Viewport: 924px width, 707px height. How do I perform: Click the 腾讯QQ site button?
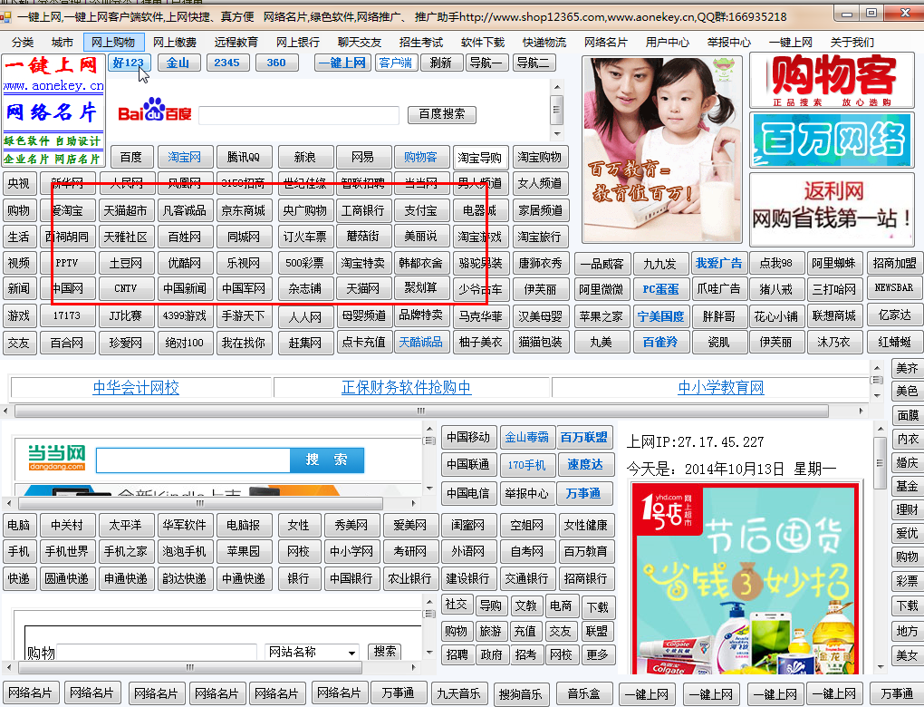pyautogui.click(x=244, y=158)
